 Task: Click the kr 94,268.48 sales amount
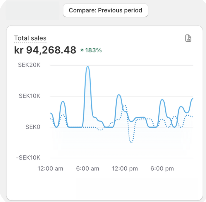[x=45, y=50]
